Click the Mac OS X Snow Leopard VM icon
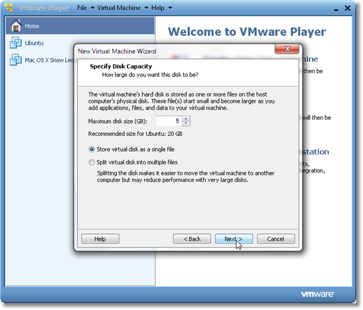The width and height of the screenshot is (363, 310). pos(15,59)
